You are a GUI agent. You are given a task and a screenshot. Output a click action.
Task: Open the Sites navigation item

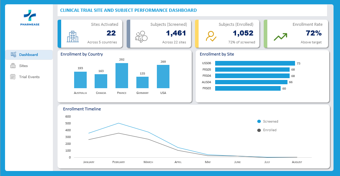coord(23,66)
